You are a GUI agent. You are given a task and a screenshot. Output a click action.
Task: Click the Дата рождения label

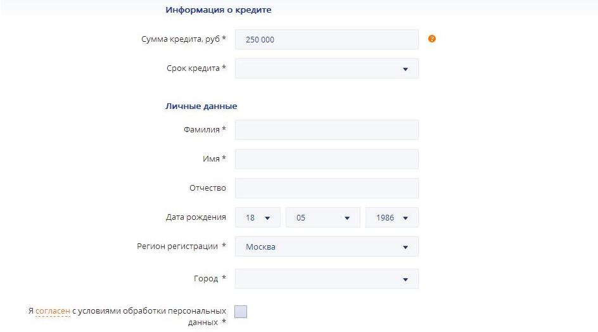tap(196, 217)
